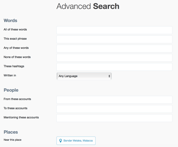Click the 'From these accounts' label
178x147 pixels.
pyautogui.click(x=17, y=99)
